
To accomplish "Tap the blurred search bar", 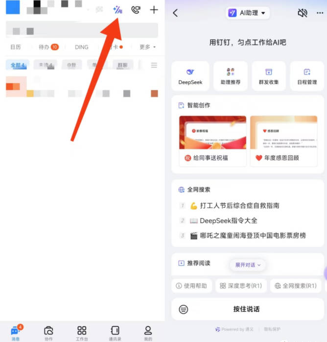I will click(x=82, y=30).
